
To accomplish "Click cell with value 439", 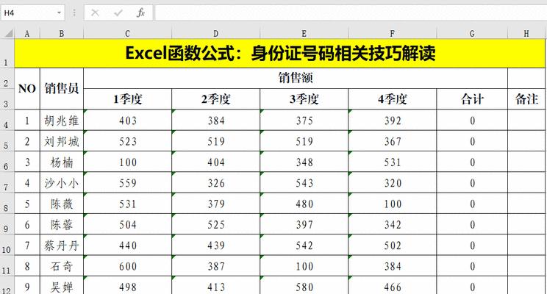I will coord(215,245).
